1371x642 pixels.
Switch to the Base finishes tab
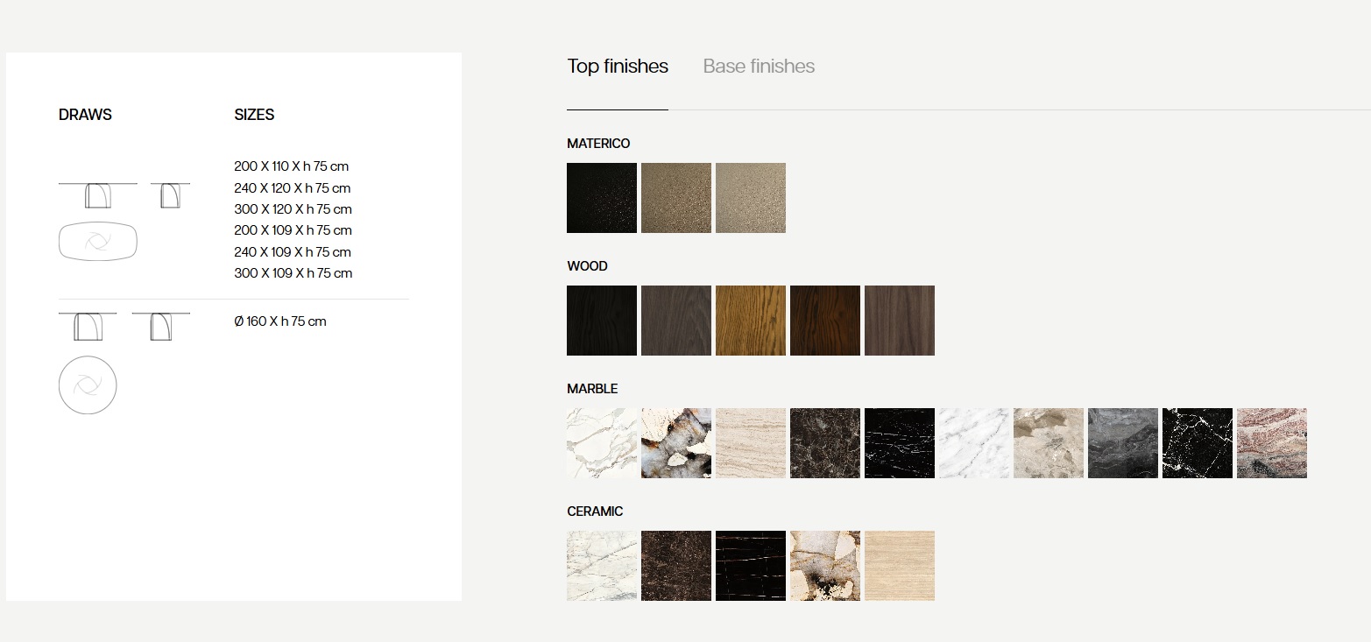click(x=759, y=67)
